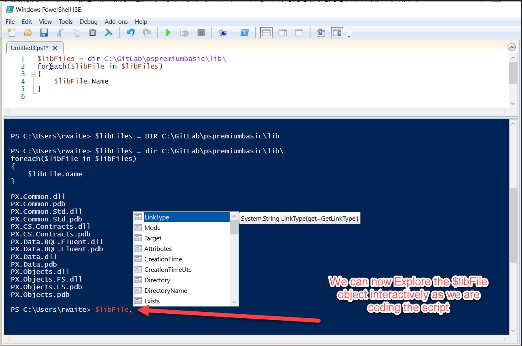Click the Stop Operation square icon
The width and height of the screenshot is (522, 346).
coord(201,33)
